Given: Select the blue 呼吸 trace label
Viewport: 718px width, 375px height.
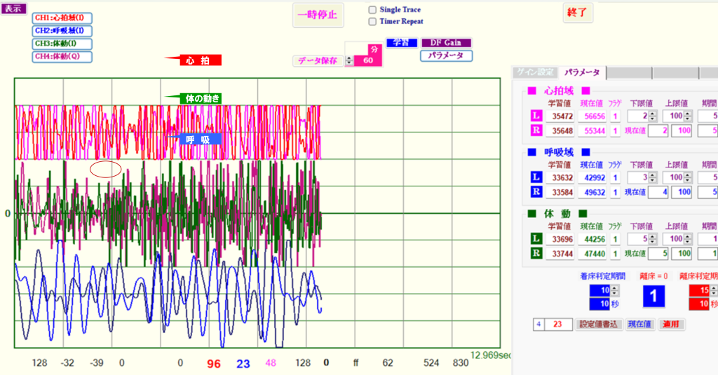Looking at the screenshot, I should click(199, 139).
